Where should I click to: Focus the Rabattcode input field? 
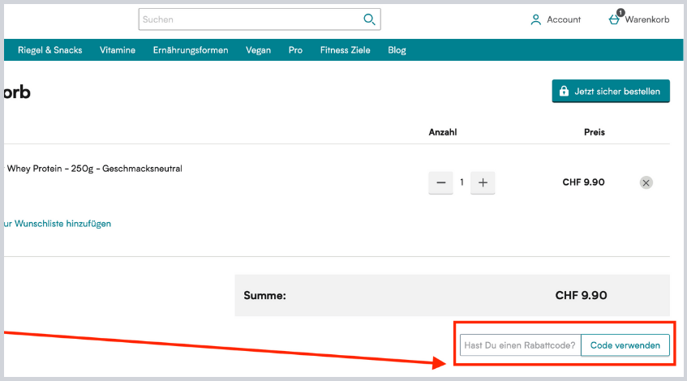[520, 345]
